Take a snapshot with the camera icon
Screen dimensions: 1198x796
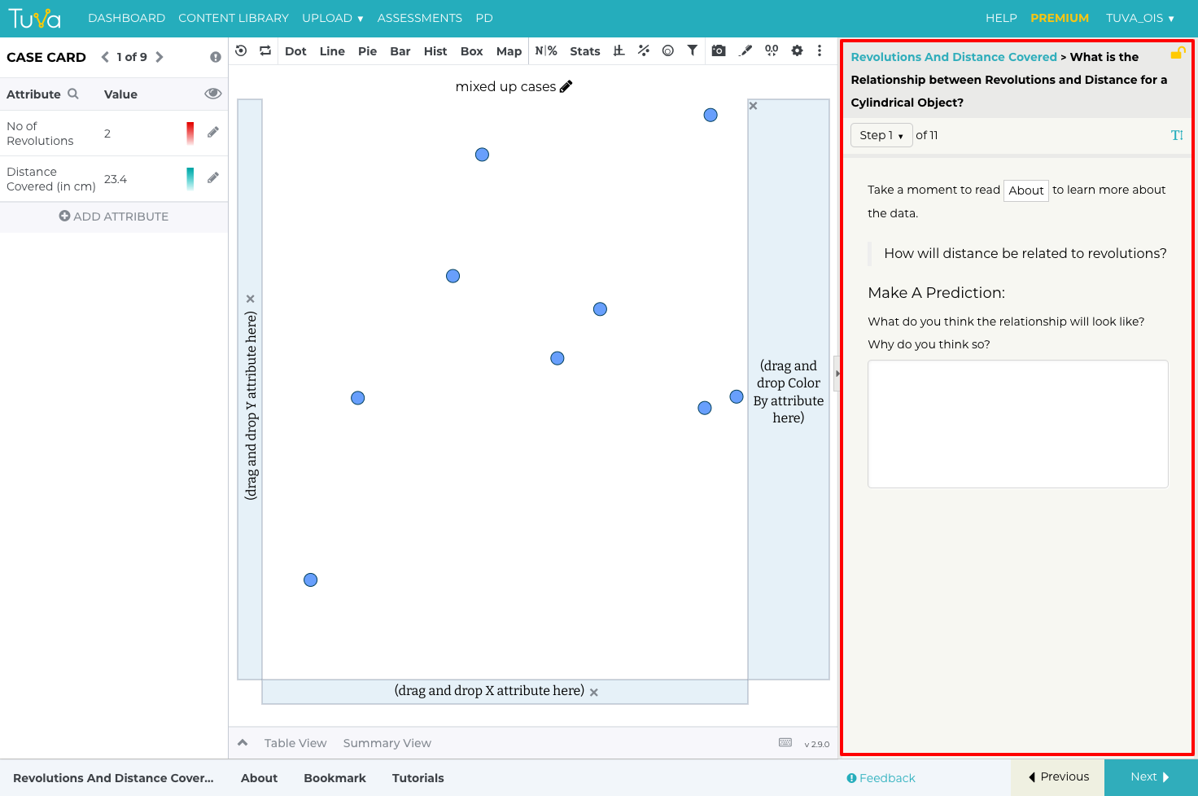point(719,50)
